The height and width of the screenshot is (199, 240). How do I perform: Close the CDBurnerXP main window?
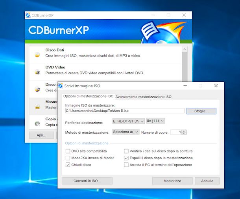[184, 15]
